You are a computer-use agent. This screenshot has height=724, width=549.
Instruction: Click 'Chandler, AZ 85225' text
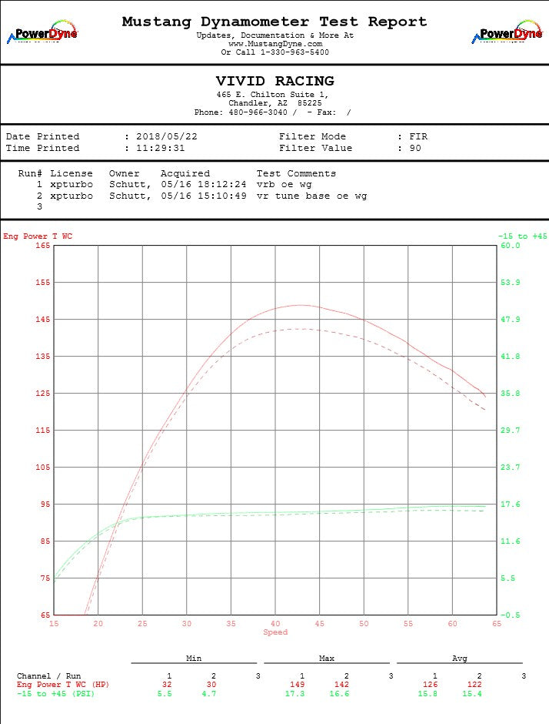274,103
